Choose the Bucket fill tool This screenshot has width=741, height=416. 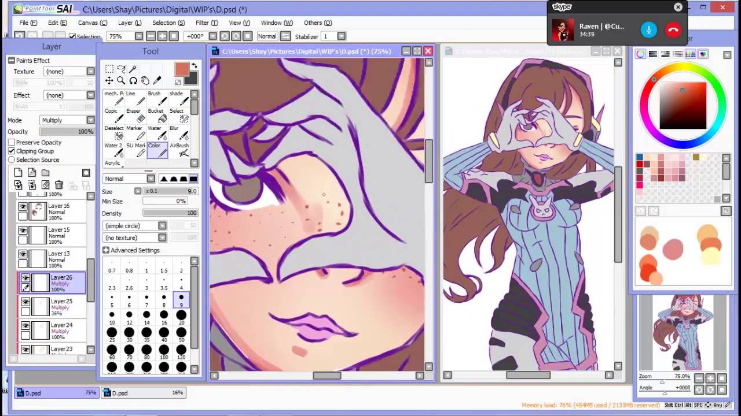(x=157, y=116)
